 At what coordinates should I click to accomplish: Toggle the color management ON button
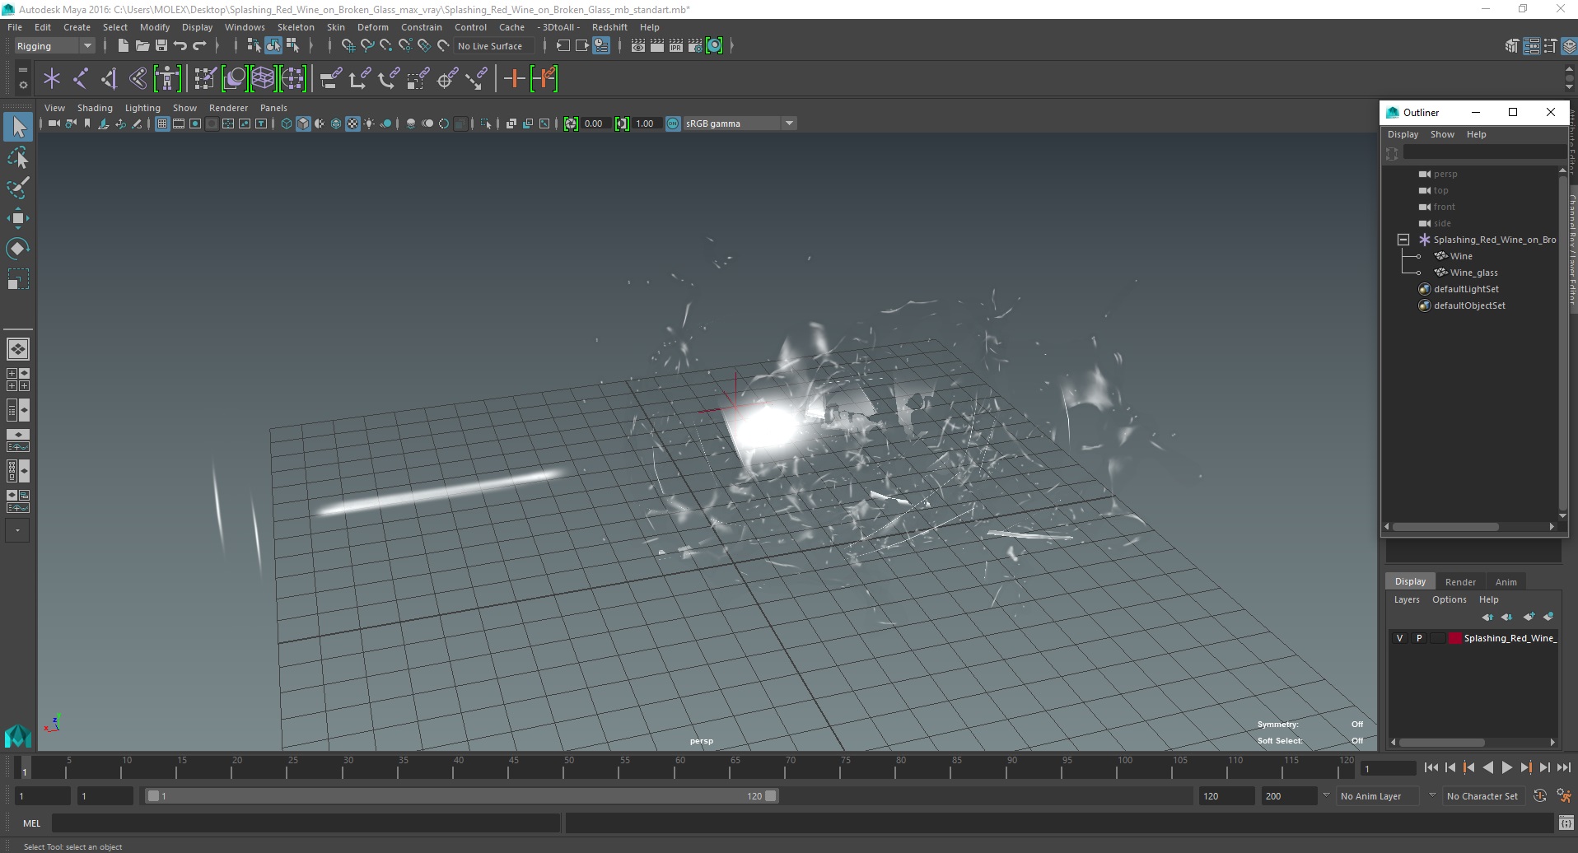point(674,124)
